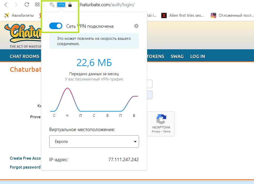
Task: Turn off the VPN connection toggle
Action: tap(56, 26)
